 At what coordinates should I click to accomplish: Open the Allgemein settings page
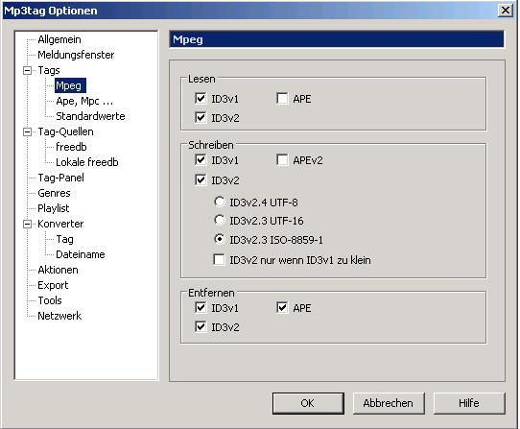pyautogui.click(x=59, y=39)
